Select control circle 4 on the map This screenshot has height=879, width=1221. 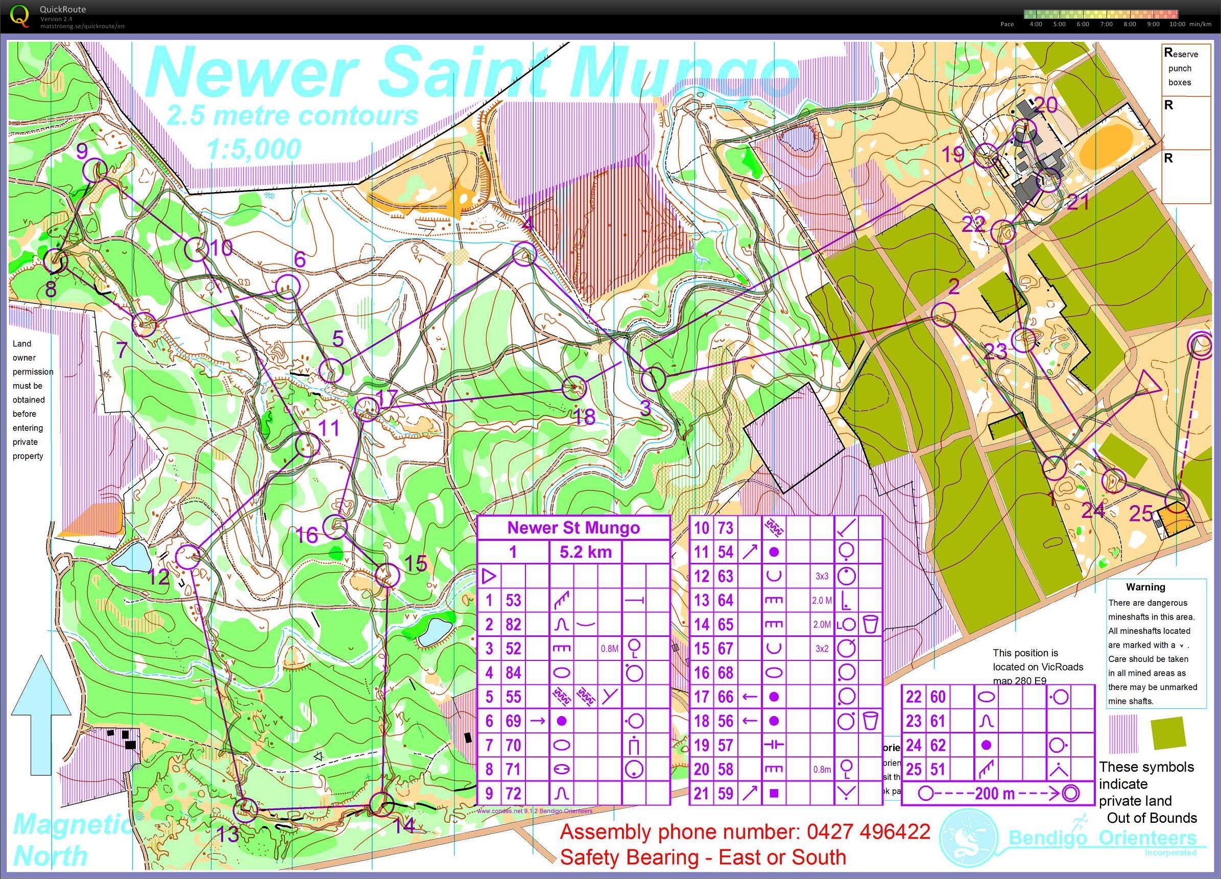pos(524,254)
